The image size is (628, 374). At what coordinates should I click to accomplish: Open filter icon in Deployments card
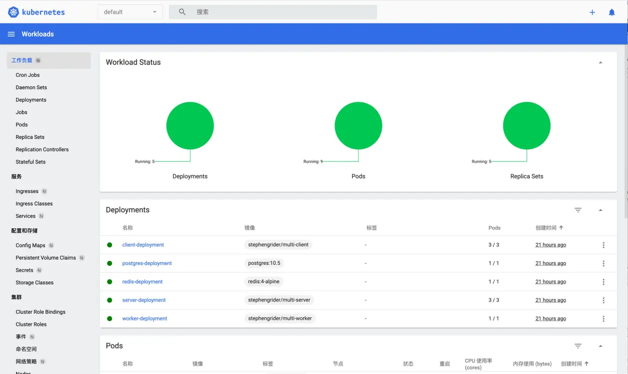point(578,210)
